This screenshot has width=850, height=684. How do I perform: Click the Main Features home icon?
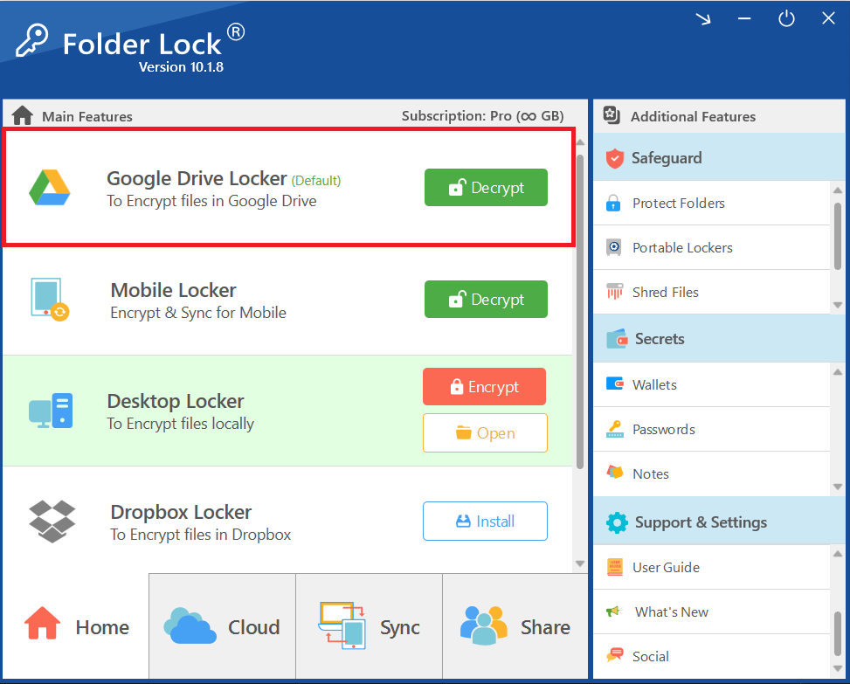tap(22, 115)
